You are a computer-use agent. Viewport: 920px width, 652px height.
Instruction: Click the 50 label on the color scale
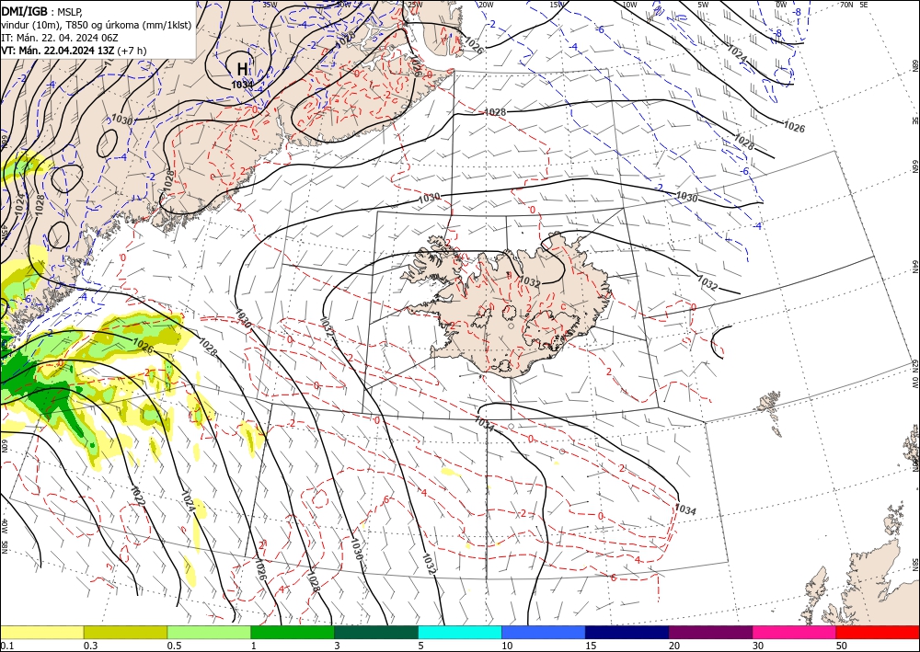(x=842, y=646)
